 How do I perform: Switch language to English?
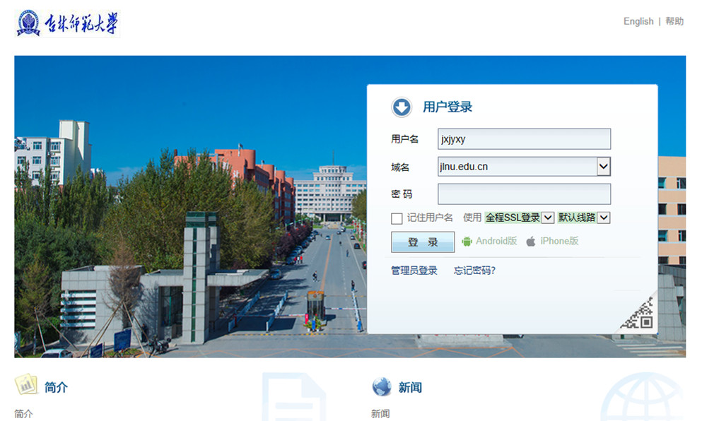click(x=638, y=21)
